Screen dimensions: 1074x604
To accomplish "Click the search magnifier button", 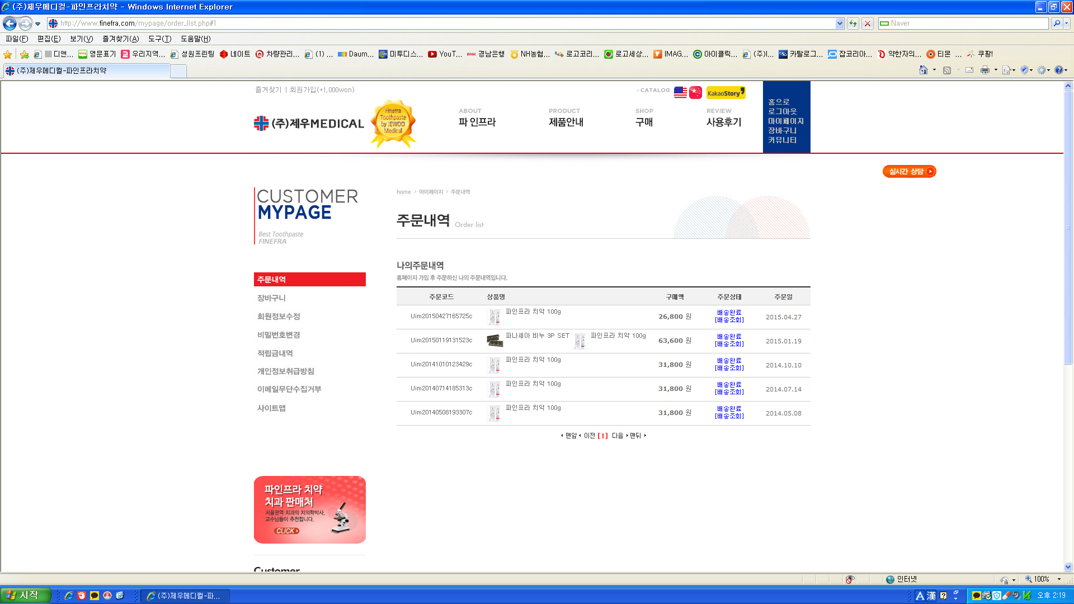I will click(x=1056, y=23).
